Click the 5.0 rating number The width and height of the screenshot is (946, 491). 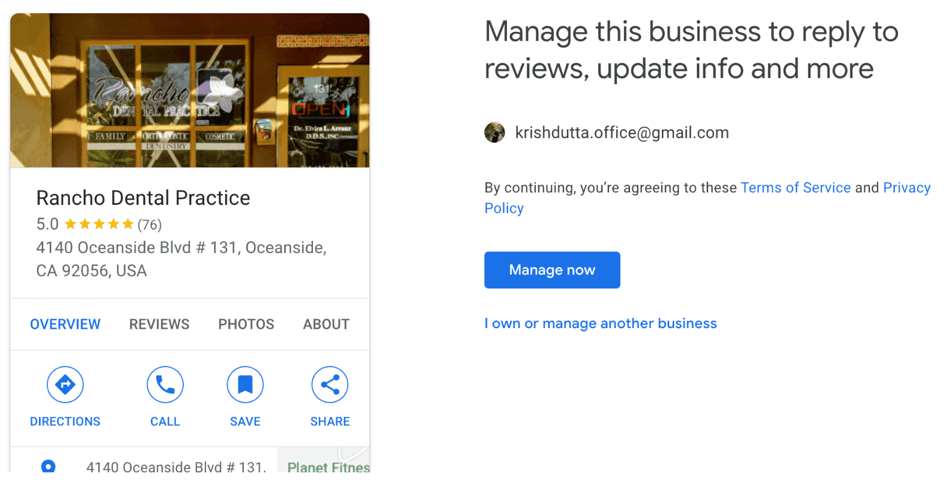47,224
